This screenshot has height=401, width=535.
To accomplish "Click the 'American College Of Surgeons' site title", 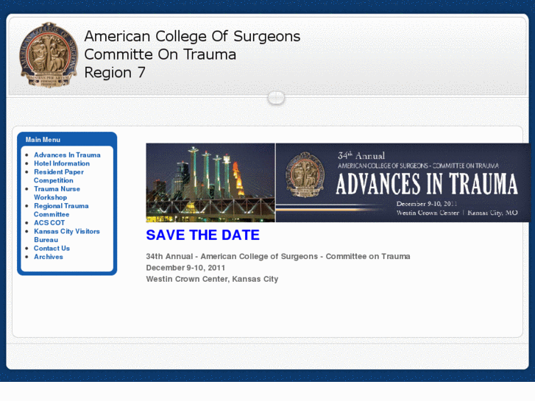I will [192, 36].
